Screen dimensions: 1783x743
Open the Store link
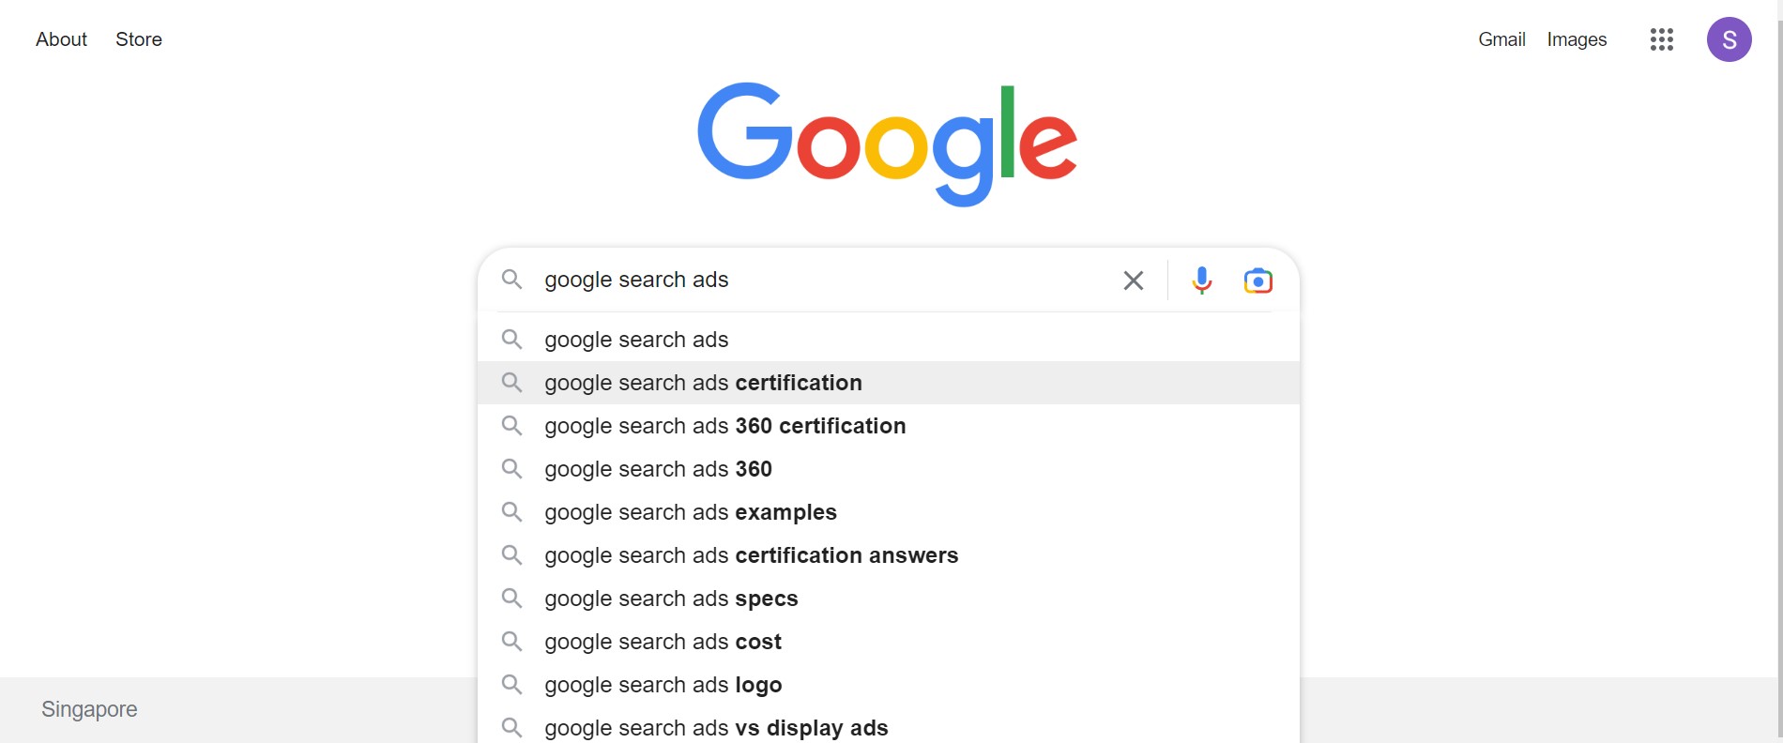tap(139, 39)
